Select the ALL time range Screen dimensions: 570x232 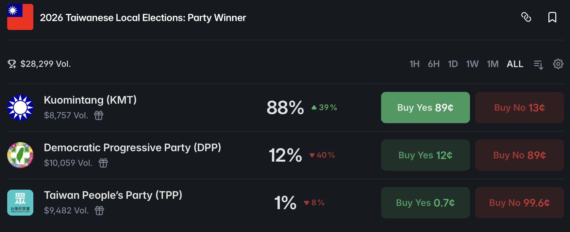pyautogui.click(x=515, y=64)
